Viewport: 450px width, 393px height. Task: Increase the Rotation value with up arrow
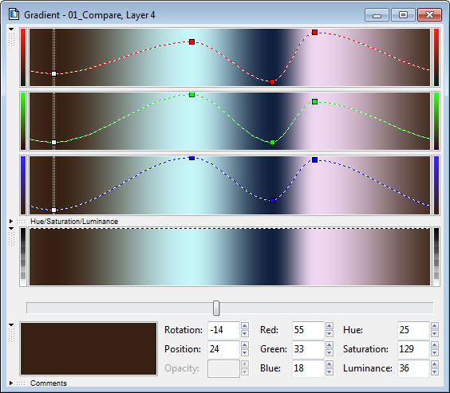coord(244,326)
